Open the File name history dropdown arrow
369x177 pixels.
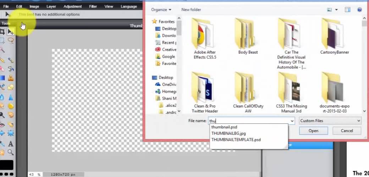tap(292, 121)
